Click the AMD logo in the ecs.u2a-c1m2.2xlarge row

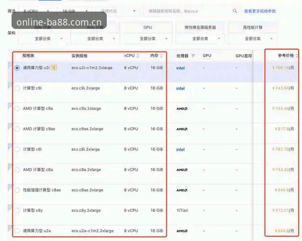click(x=182, y=231)
